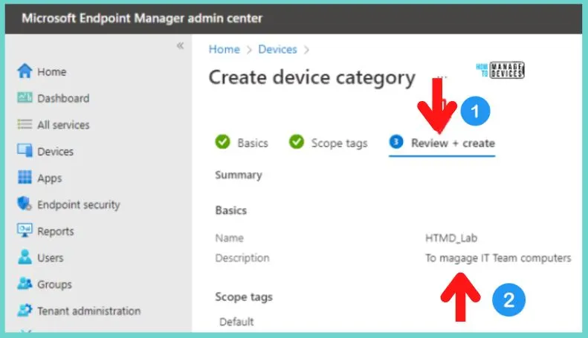Click the step 3 circle icon
The height and width of the screenshot is (338, 588).
396,142
